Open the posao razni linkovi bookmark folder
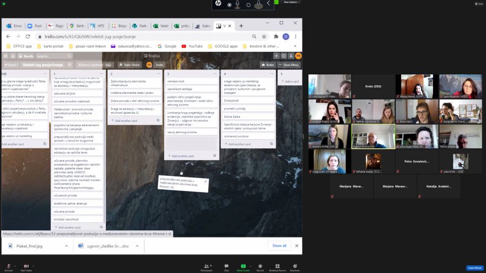The image size is (486, 273). pyautogui.click(x=87, y=46)
